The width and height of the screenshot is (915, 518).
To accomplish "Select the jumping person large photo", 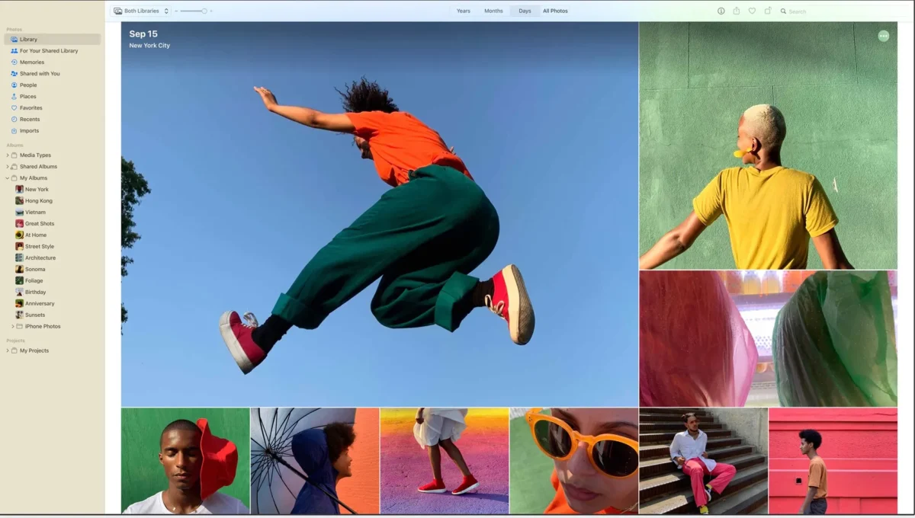I will coord(380,214).
